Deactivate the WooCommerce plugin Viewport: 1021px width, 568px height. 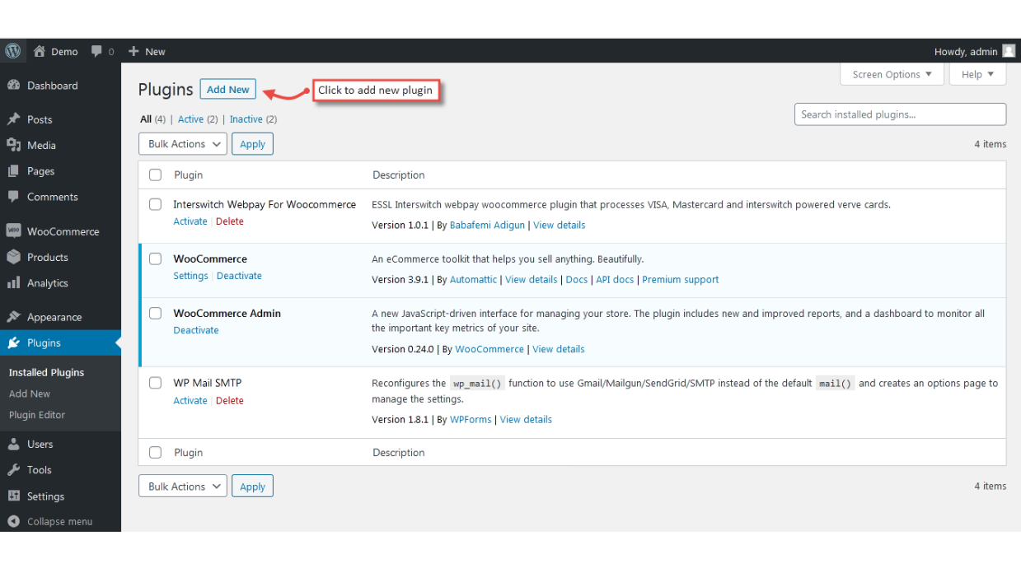[239, 276]
